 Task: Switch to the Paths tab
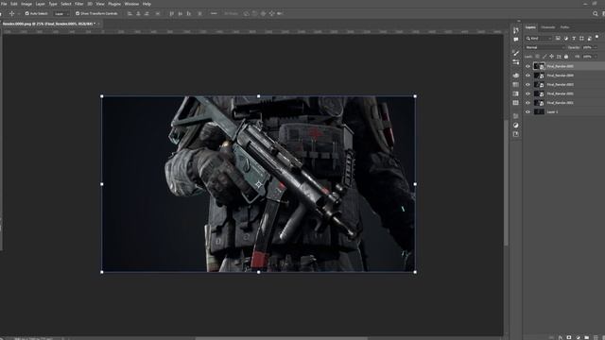pos(565,27)
